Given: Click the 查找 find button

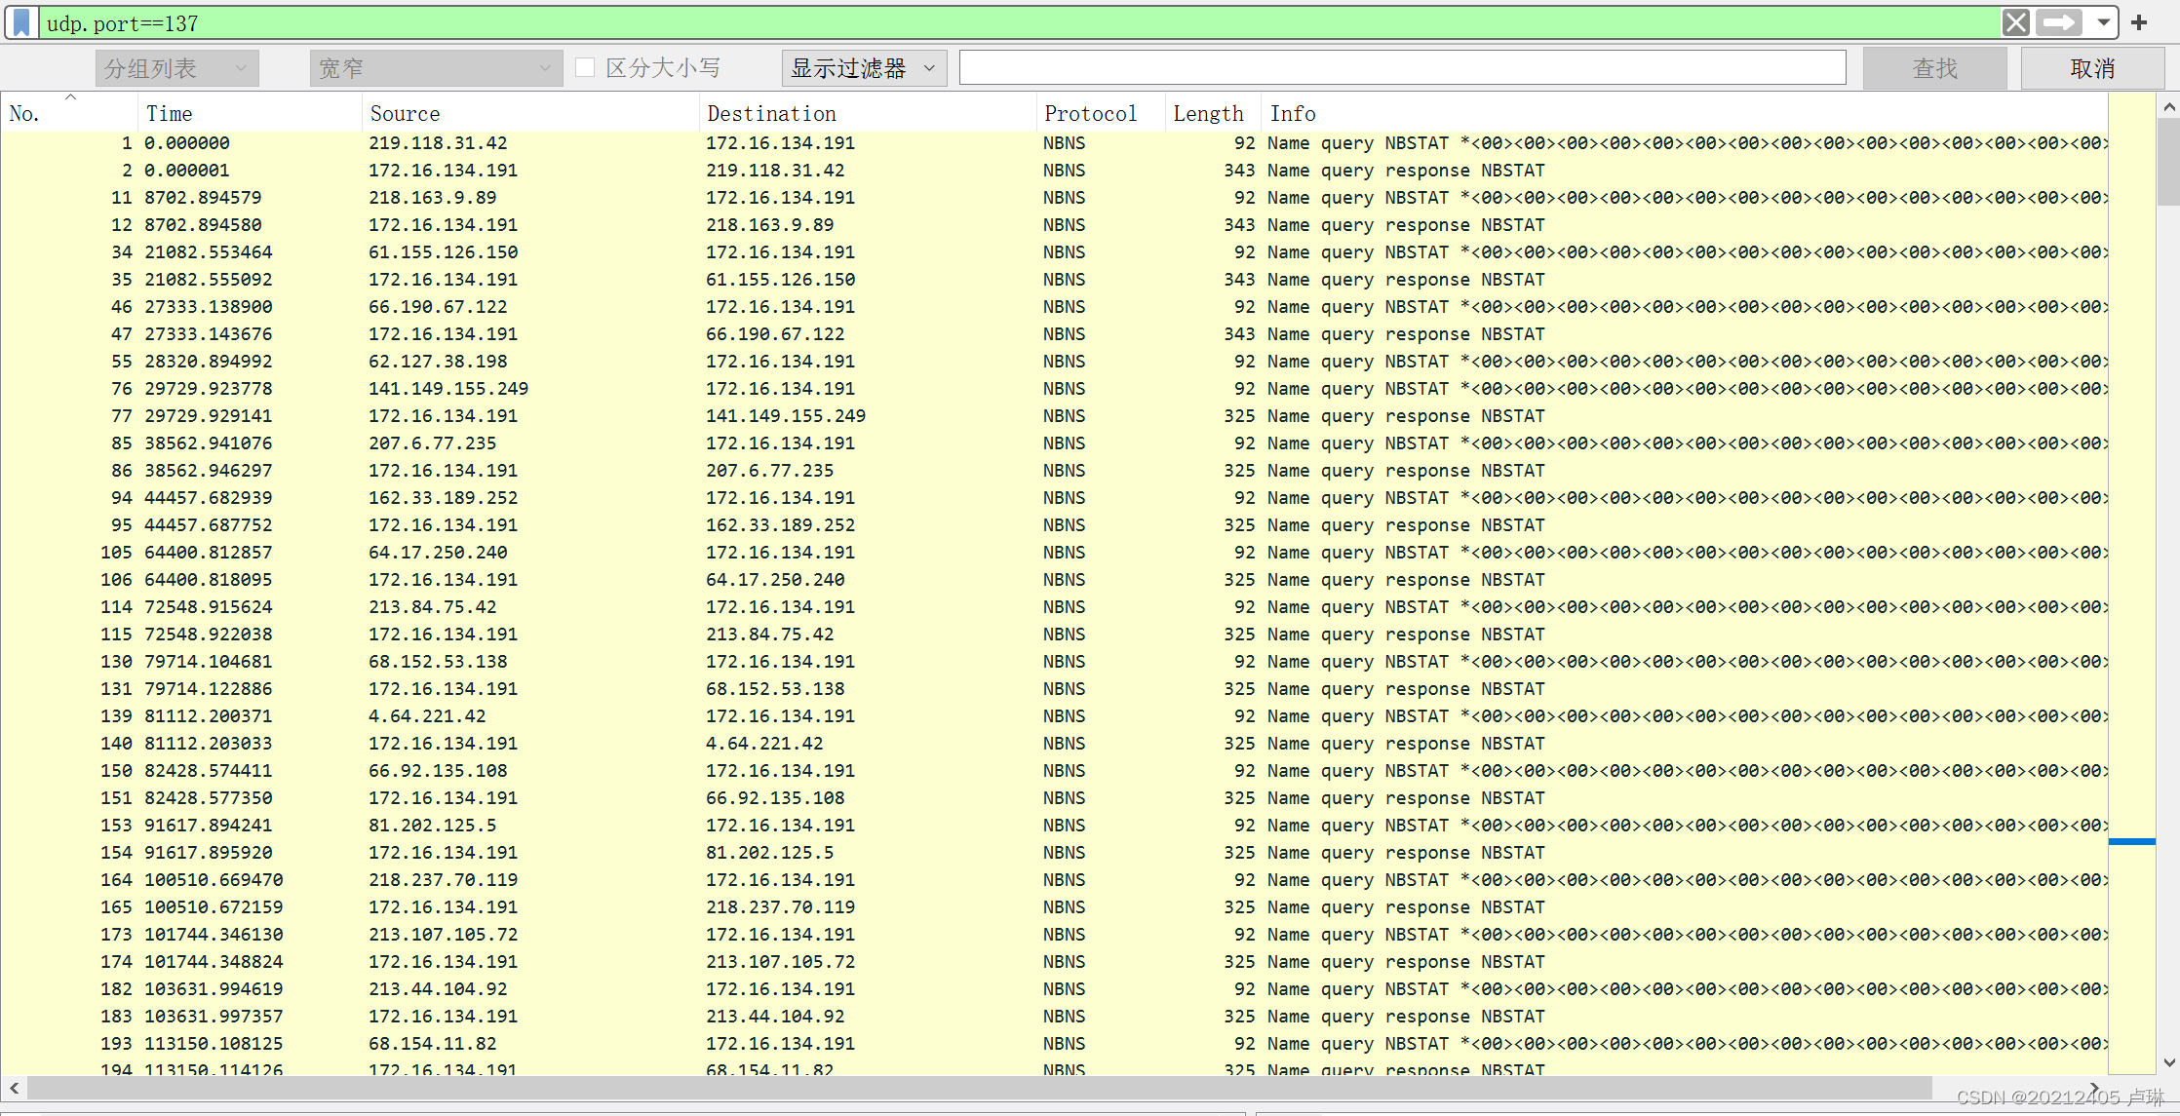Looking at the screenshot, I should click(x=1934, y=68).
